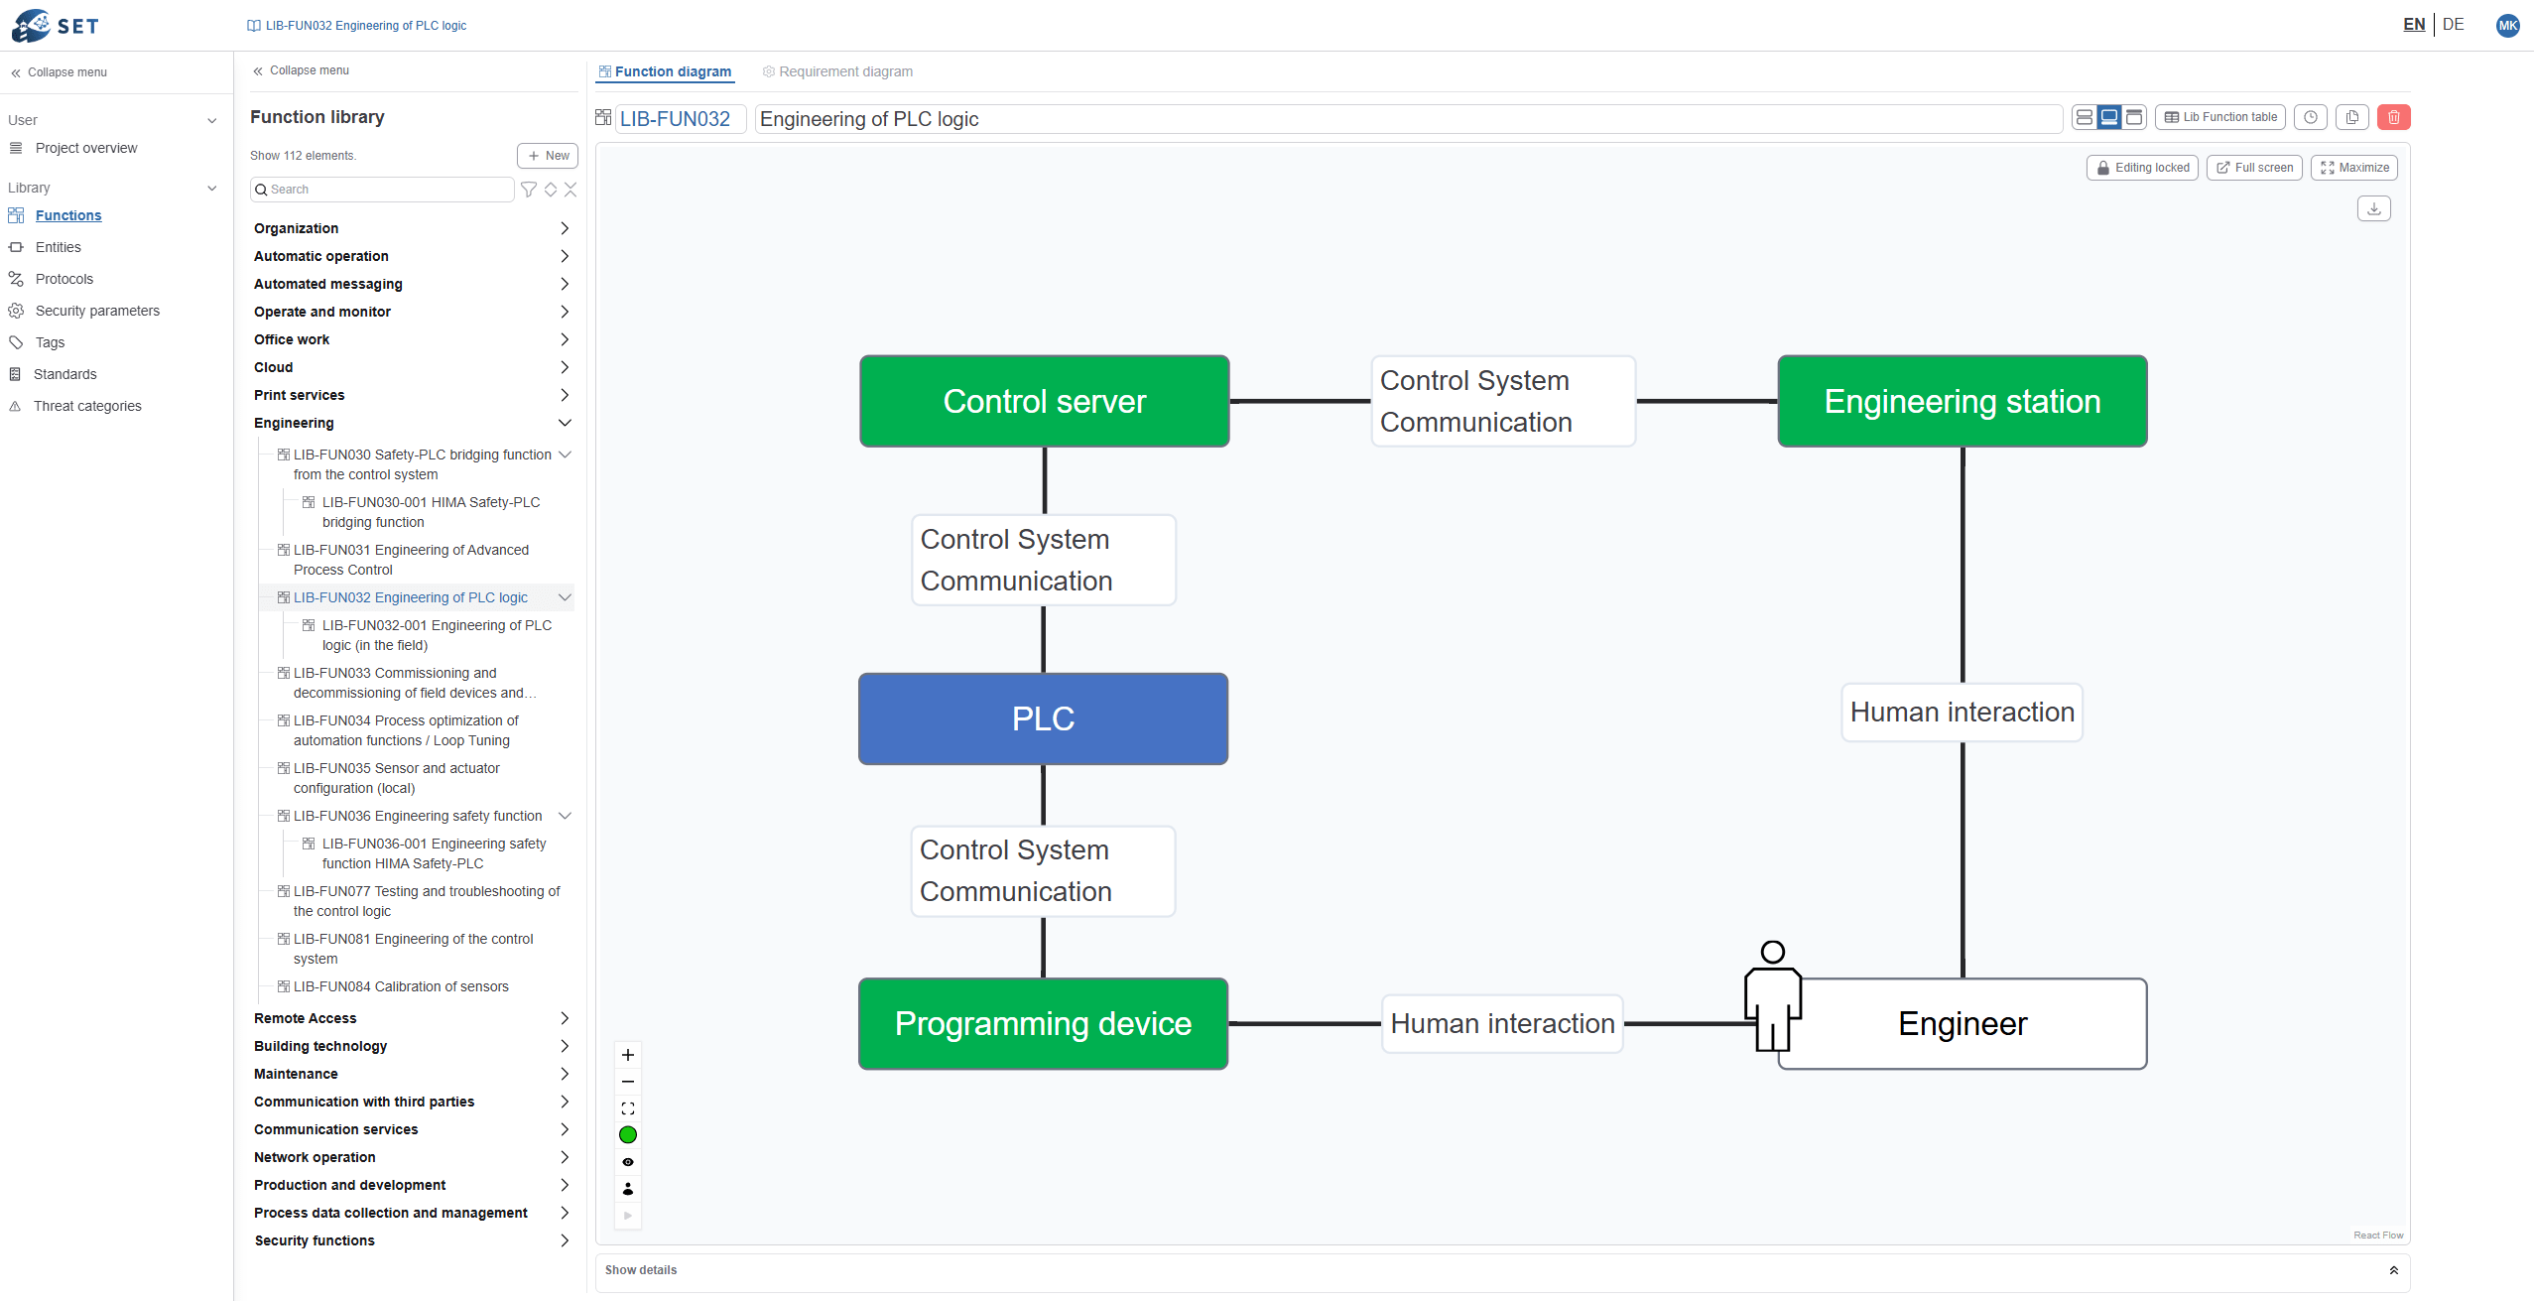Viewport: 2534px width, 1301px height.
Task: Click the expand-collapse diamond icon
Action: tap(551, 190)
